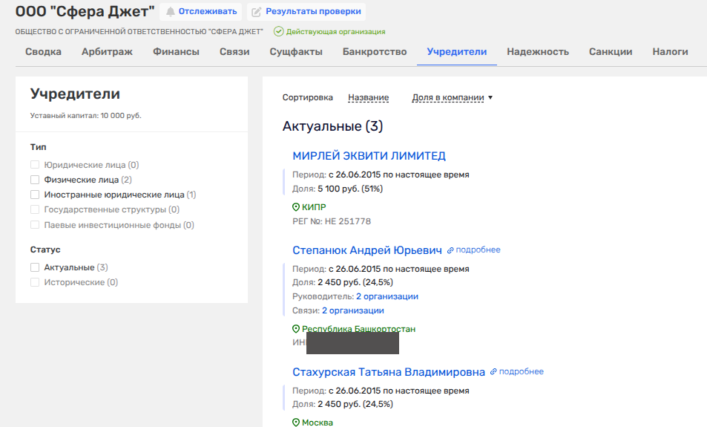Click the location pin beside Москва
This screenshot has width=707, height=427.
point(296,423)
